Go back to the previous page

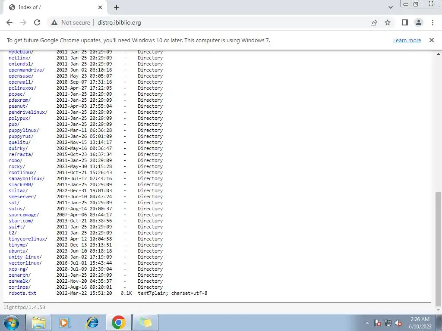click(9, 22)
